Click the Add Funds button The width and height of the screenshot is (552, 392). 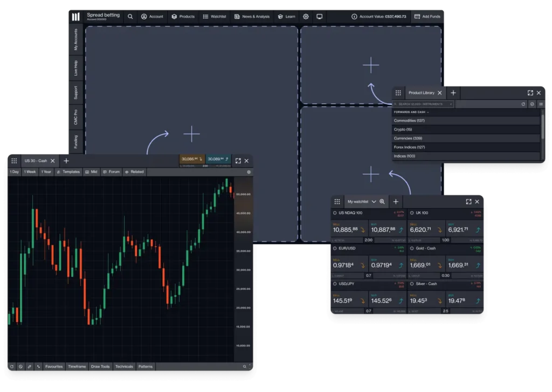click(427, 17)
